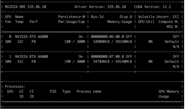Image resolution: width=185 pixels, height=109 pixels.
Task: Click the 'Bus-Id' column header
Action: point(97,17)
